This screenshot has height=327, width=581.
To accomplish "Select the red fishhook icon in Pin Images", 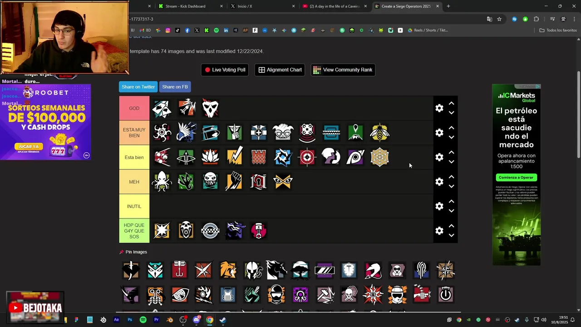I will (x=179, y=270).
